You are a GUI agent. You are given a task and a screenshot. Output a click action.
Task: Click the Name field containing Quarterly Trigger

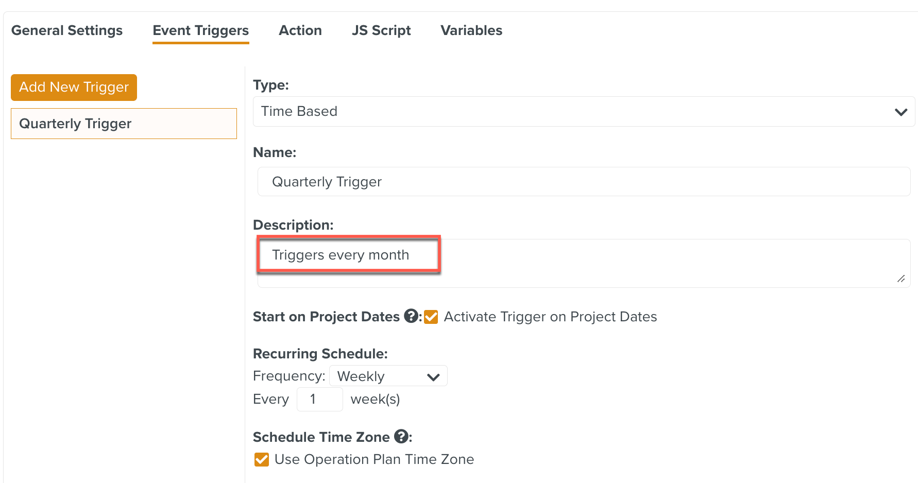tap(583, 182)
